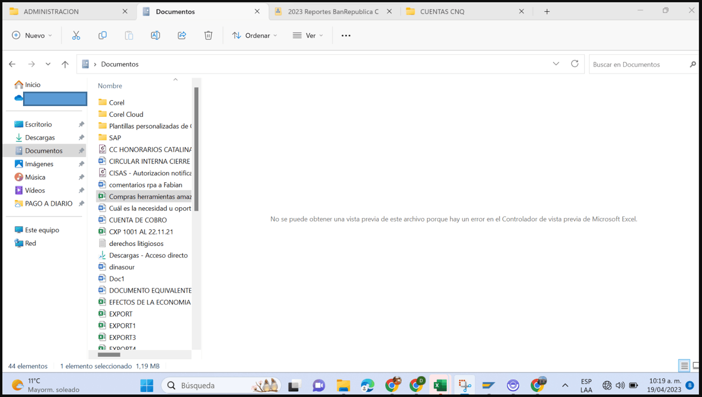
Task: Click the Share icon in the toolbar
Action: (x=182, y=35)
